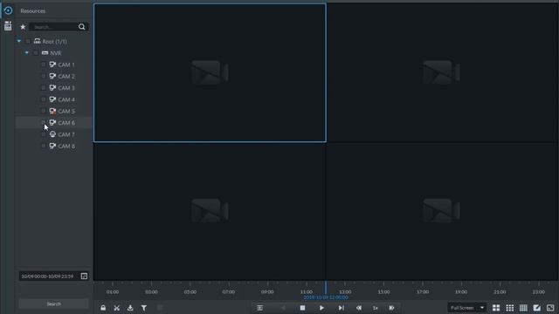Check the CAM 4 checkbox
This screenshot has height=314, width=559.
(x=44, y=99)
